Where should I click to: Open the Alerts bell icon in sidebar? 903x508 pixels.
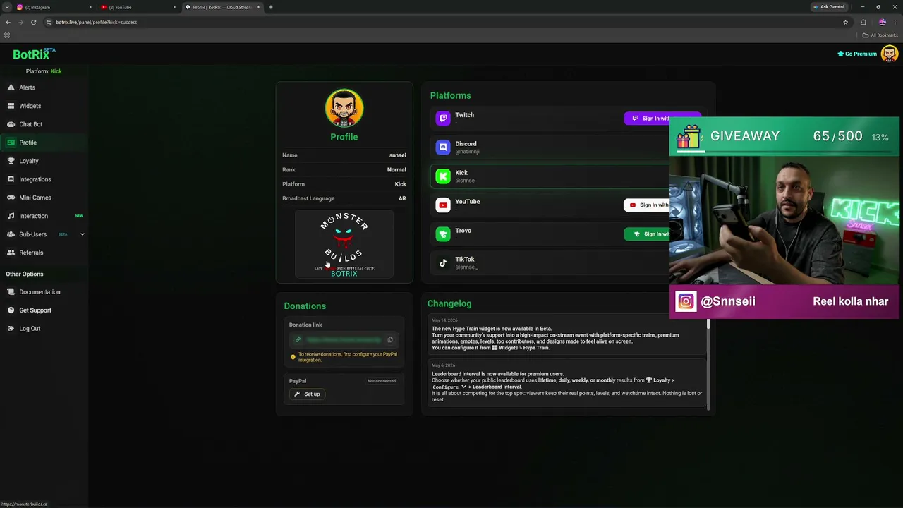coord(11,87)
